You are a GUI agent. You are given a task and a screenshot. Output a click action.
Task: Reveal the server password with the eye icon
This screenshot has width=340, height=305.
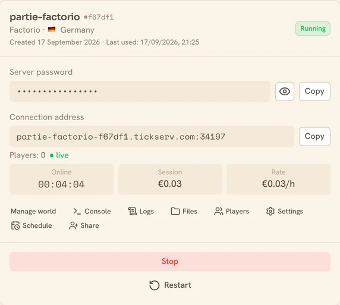pyautogui.click(x=285, y=92)
